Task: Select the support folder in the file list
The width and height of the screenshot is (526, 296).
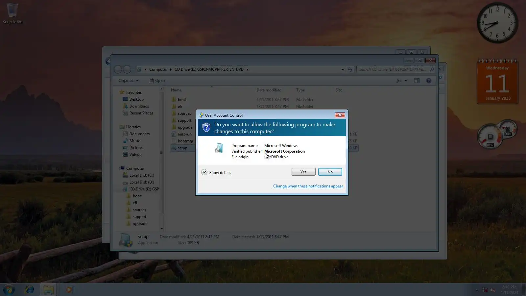Action: [x=181, y=120]
